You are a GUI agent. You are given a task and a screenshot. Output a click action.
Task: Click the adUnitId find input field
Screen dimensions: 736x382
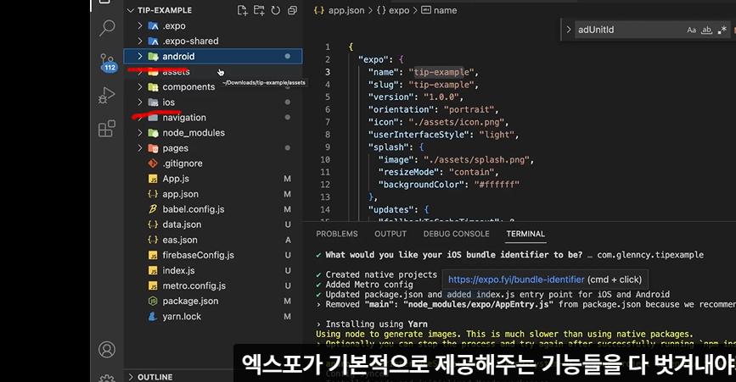pos(629,30)
